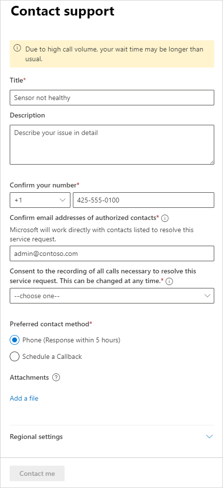Click the phone number field 425-555-0100
Screen dimensions: 223x488
click(144, 200)
